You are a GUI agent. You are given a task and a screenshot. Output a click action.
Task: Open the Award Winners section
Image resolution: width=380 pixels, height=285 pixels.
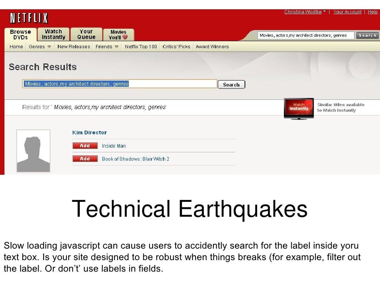pyautogui.click(x=212, y=46)
